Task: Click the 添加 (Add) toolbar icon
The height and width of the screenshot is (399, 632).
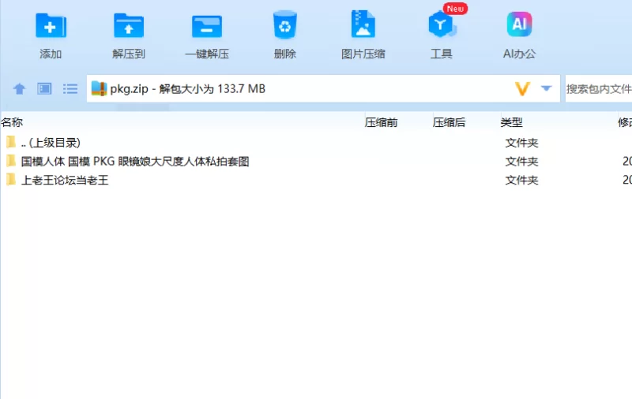Action: [51, 27]
